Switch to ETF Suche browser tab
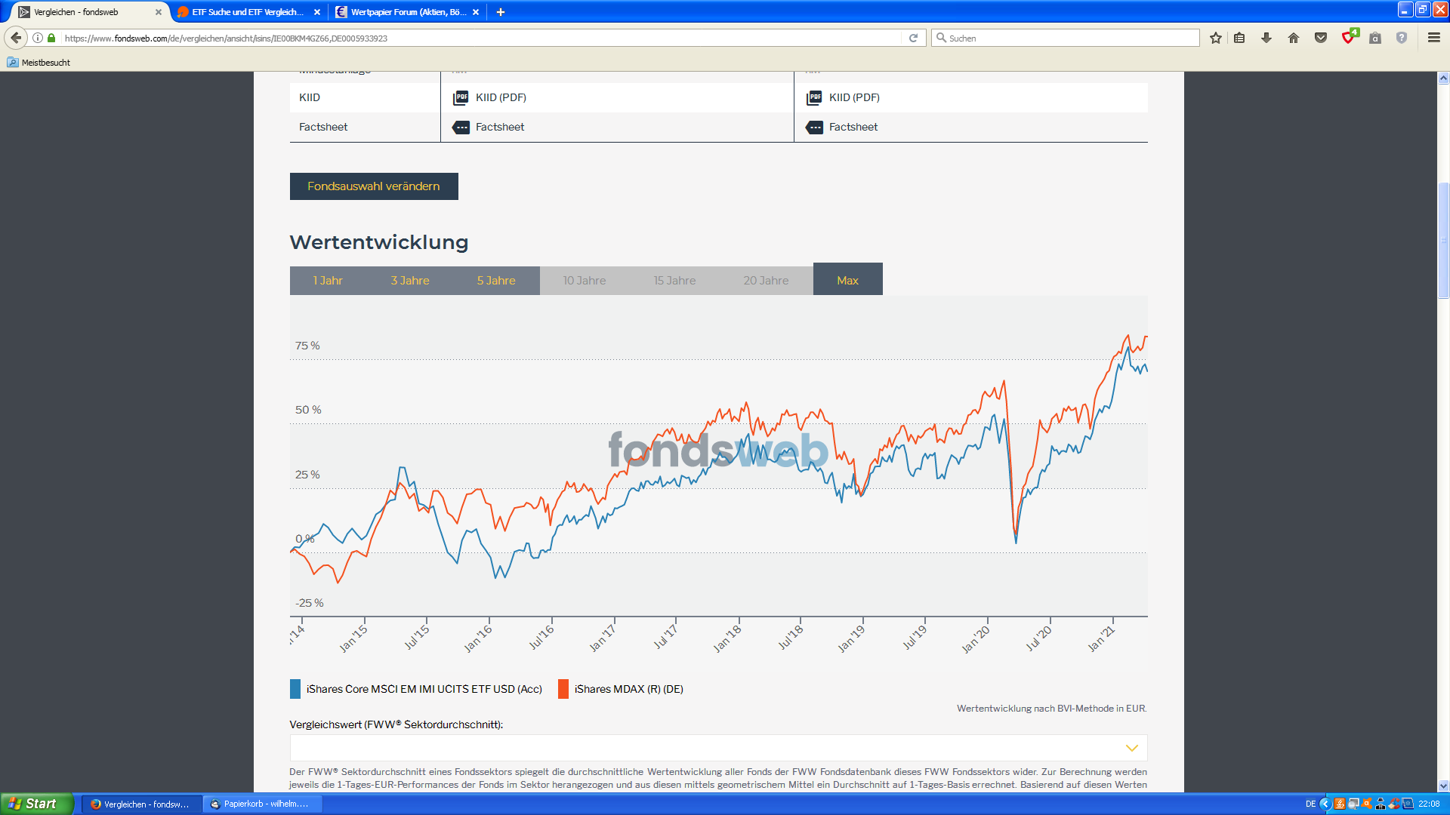The image size is (1450, 815). (246, 12)
